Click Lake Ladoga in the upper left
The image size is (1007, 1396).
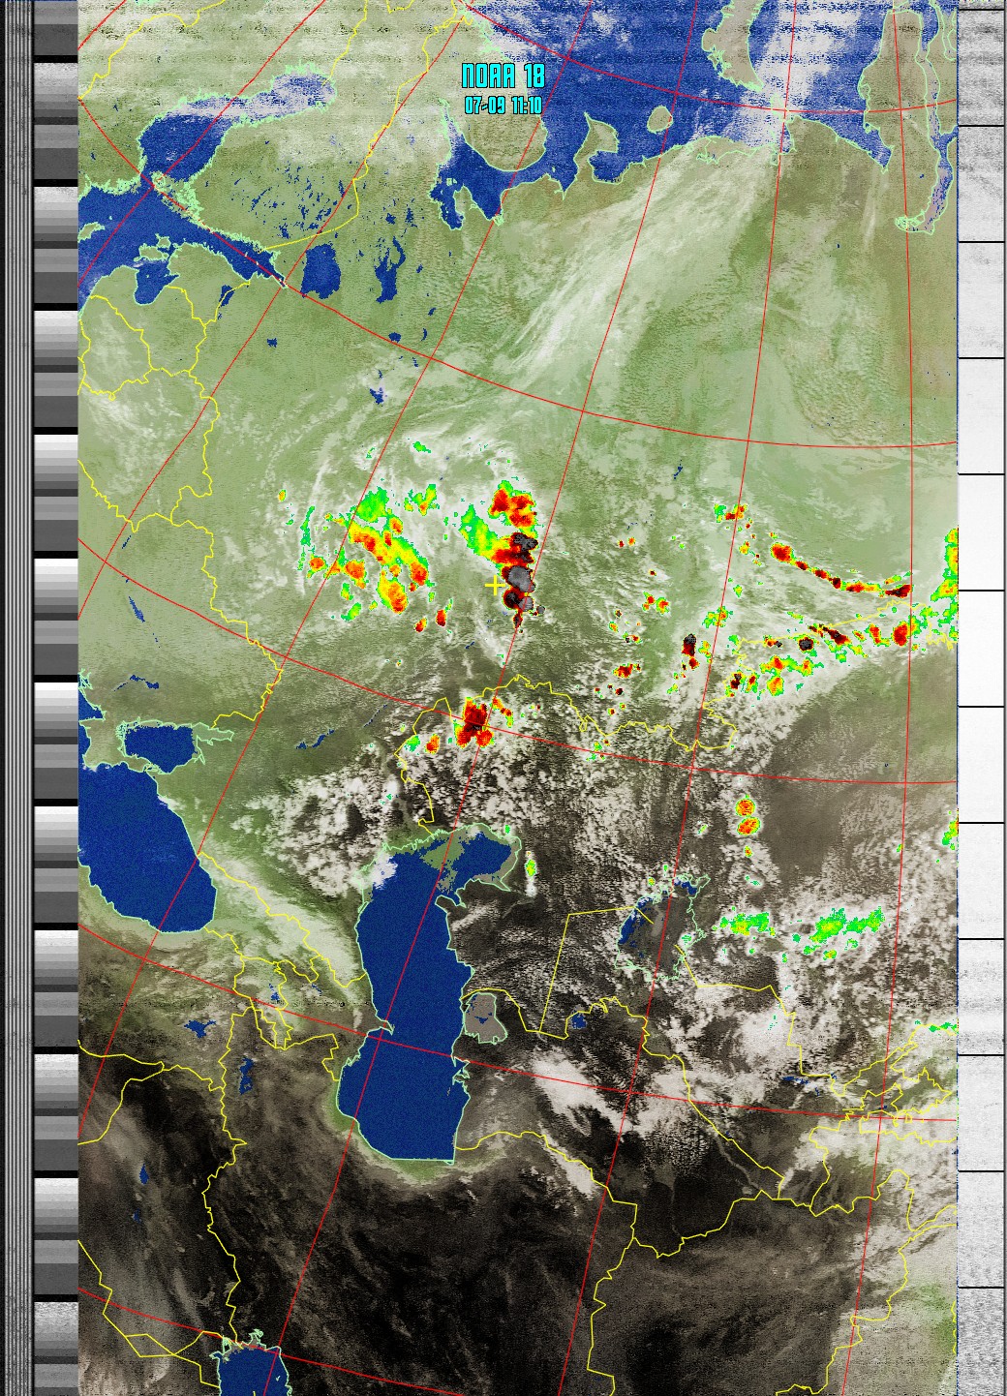[x=318, y=270]
